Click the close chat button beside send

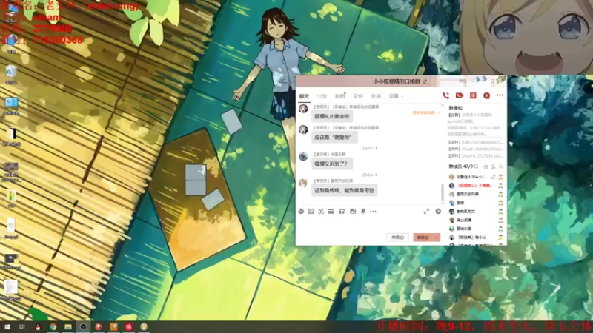click(x=397, y=238)
